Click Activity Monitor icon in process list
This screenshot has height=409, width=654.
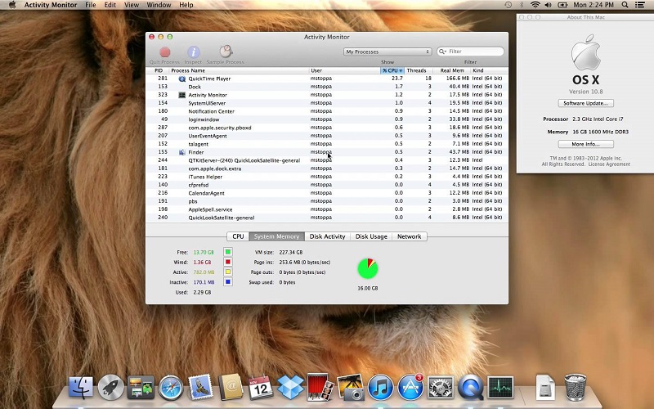(x=181, y=95)
